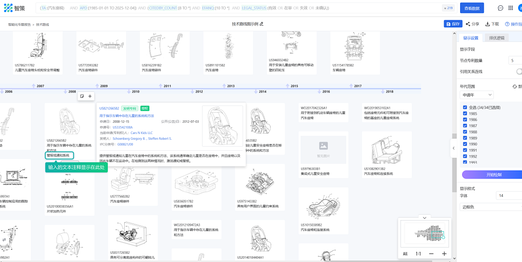Zoom out with the minimap minus icon
The image size is (522, 262).
click(431, 254)
